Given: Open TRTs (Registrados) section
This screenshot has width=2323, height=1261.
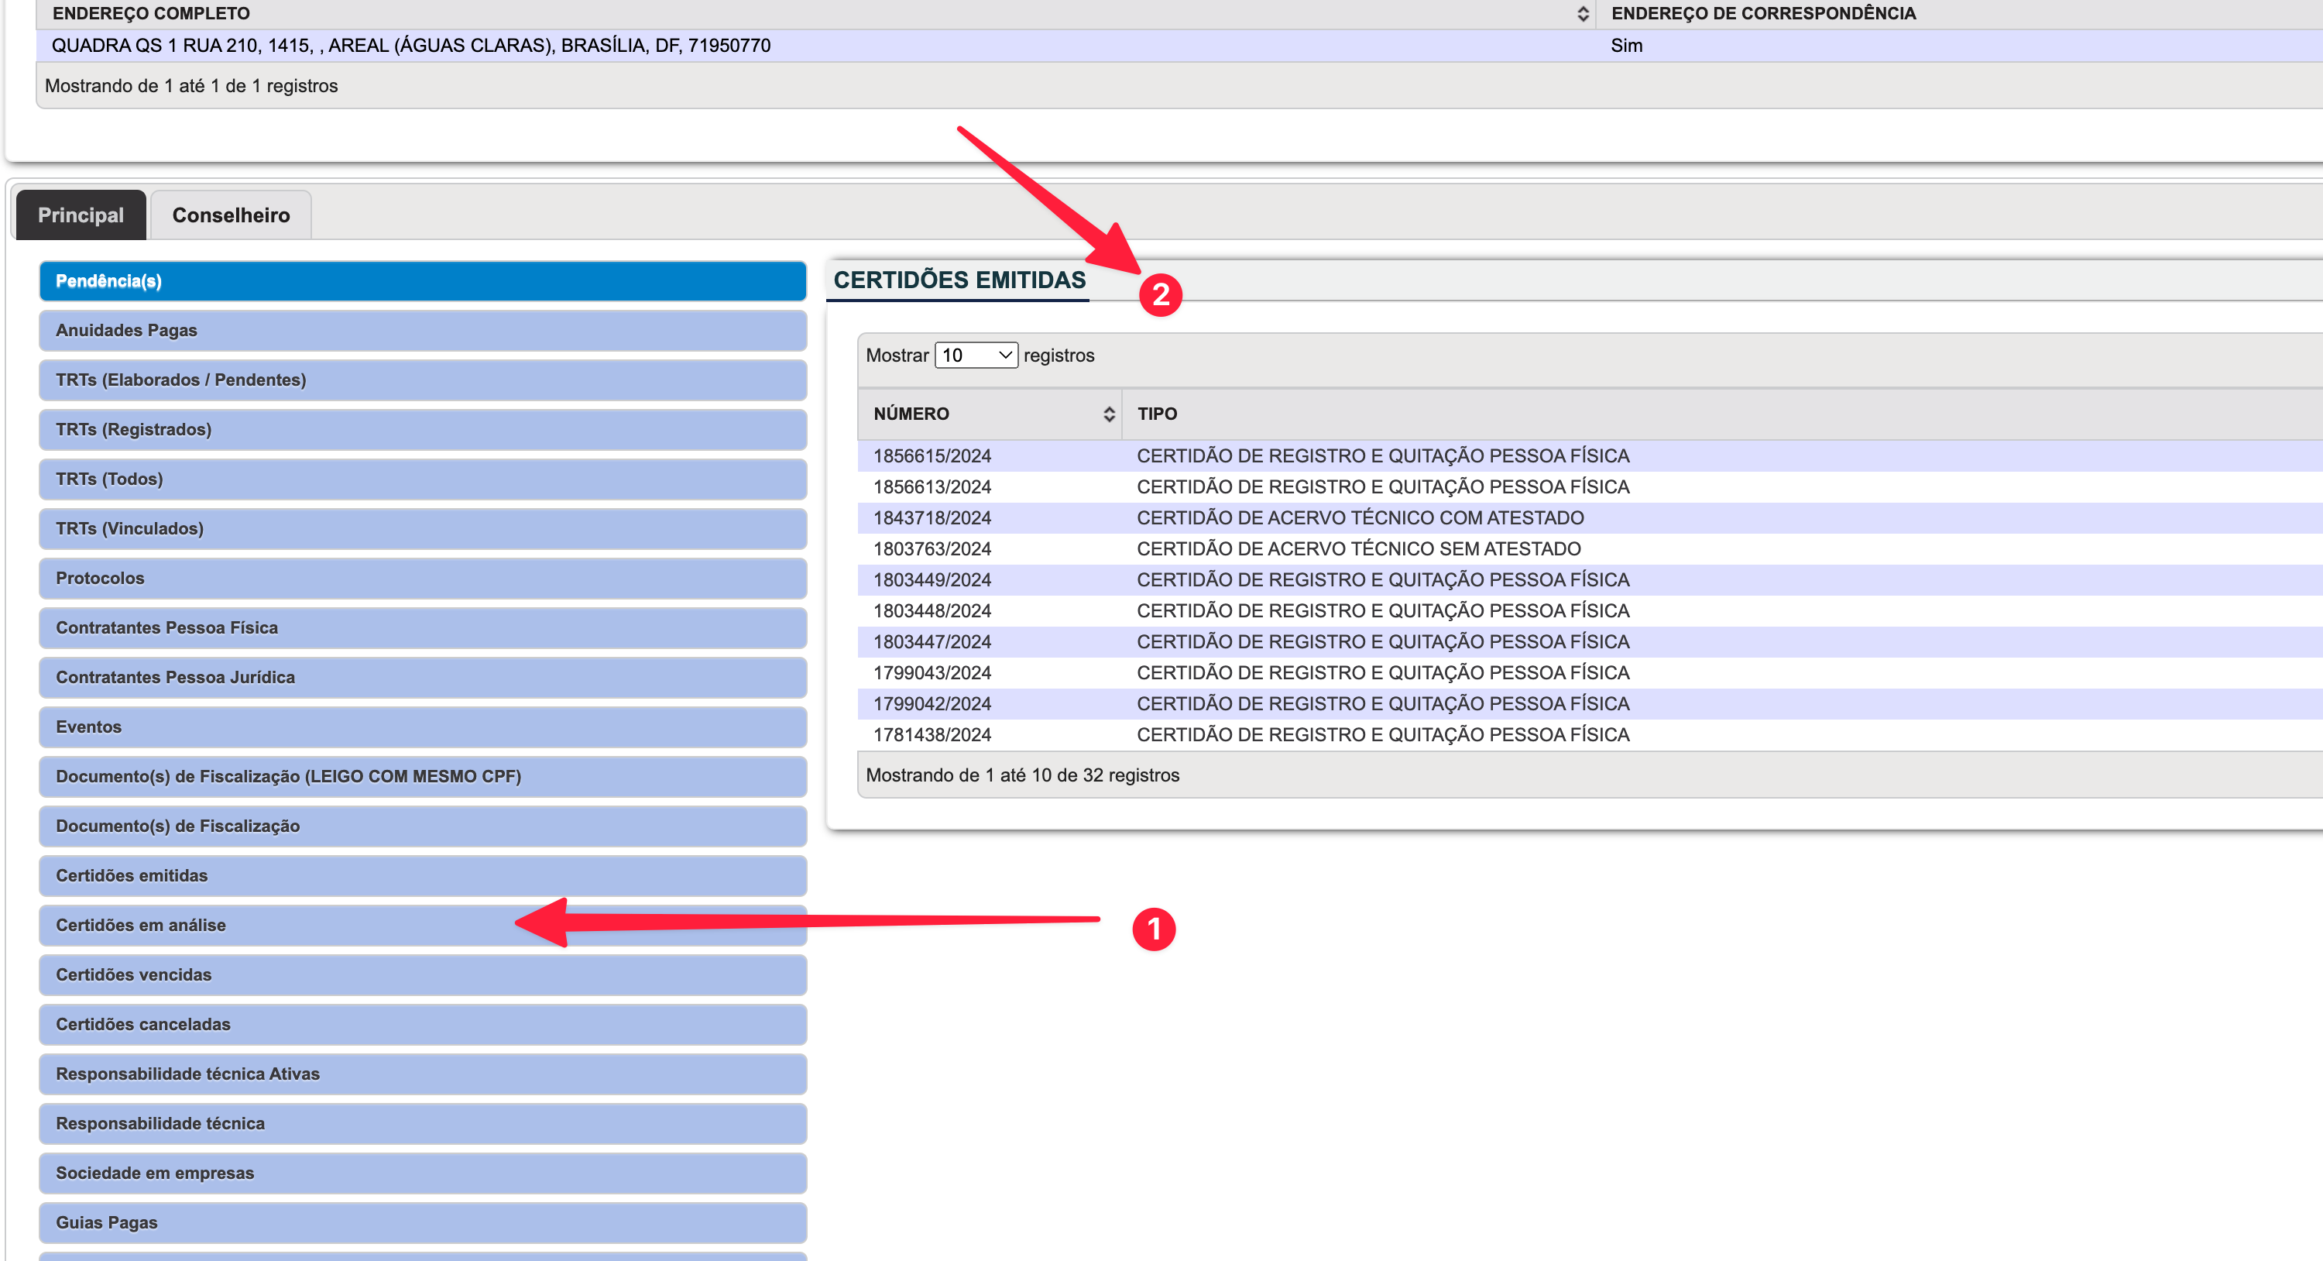Looking at the screenshot, I should [422, 429].
